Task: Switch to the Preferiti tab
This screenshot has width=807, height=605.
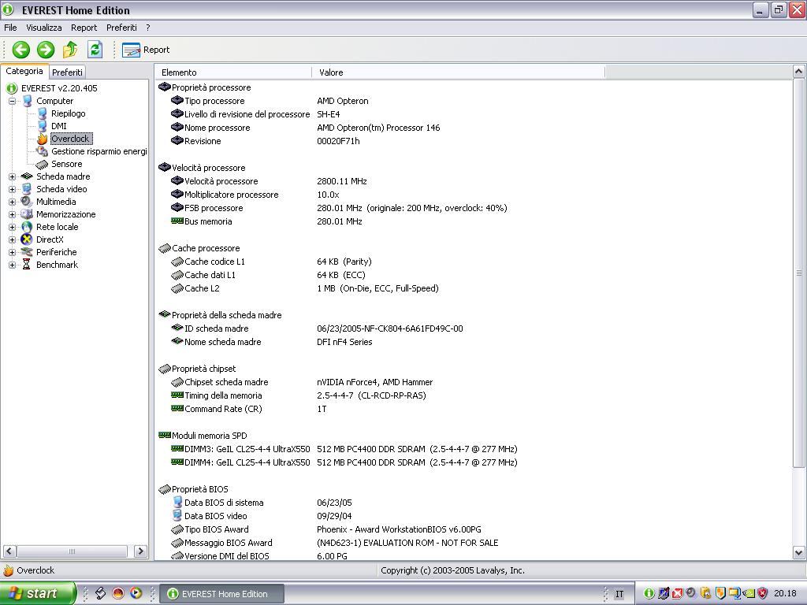Action: tap(67, 72)
